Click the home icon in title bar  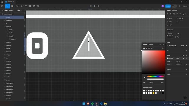[x=2, y=2]
